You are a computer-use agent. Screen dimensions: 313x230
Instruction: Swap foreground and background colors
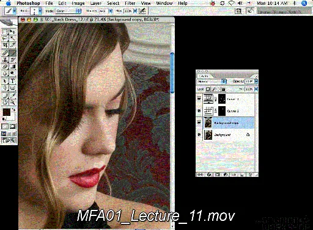tap(13, 110)
